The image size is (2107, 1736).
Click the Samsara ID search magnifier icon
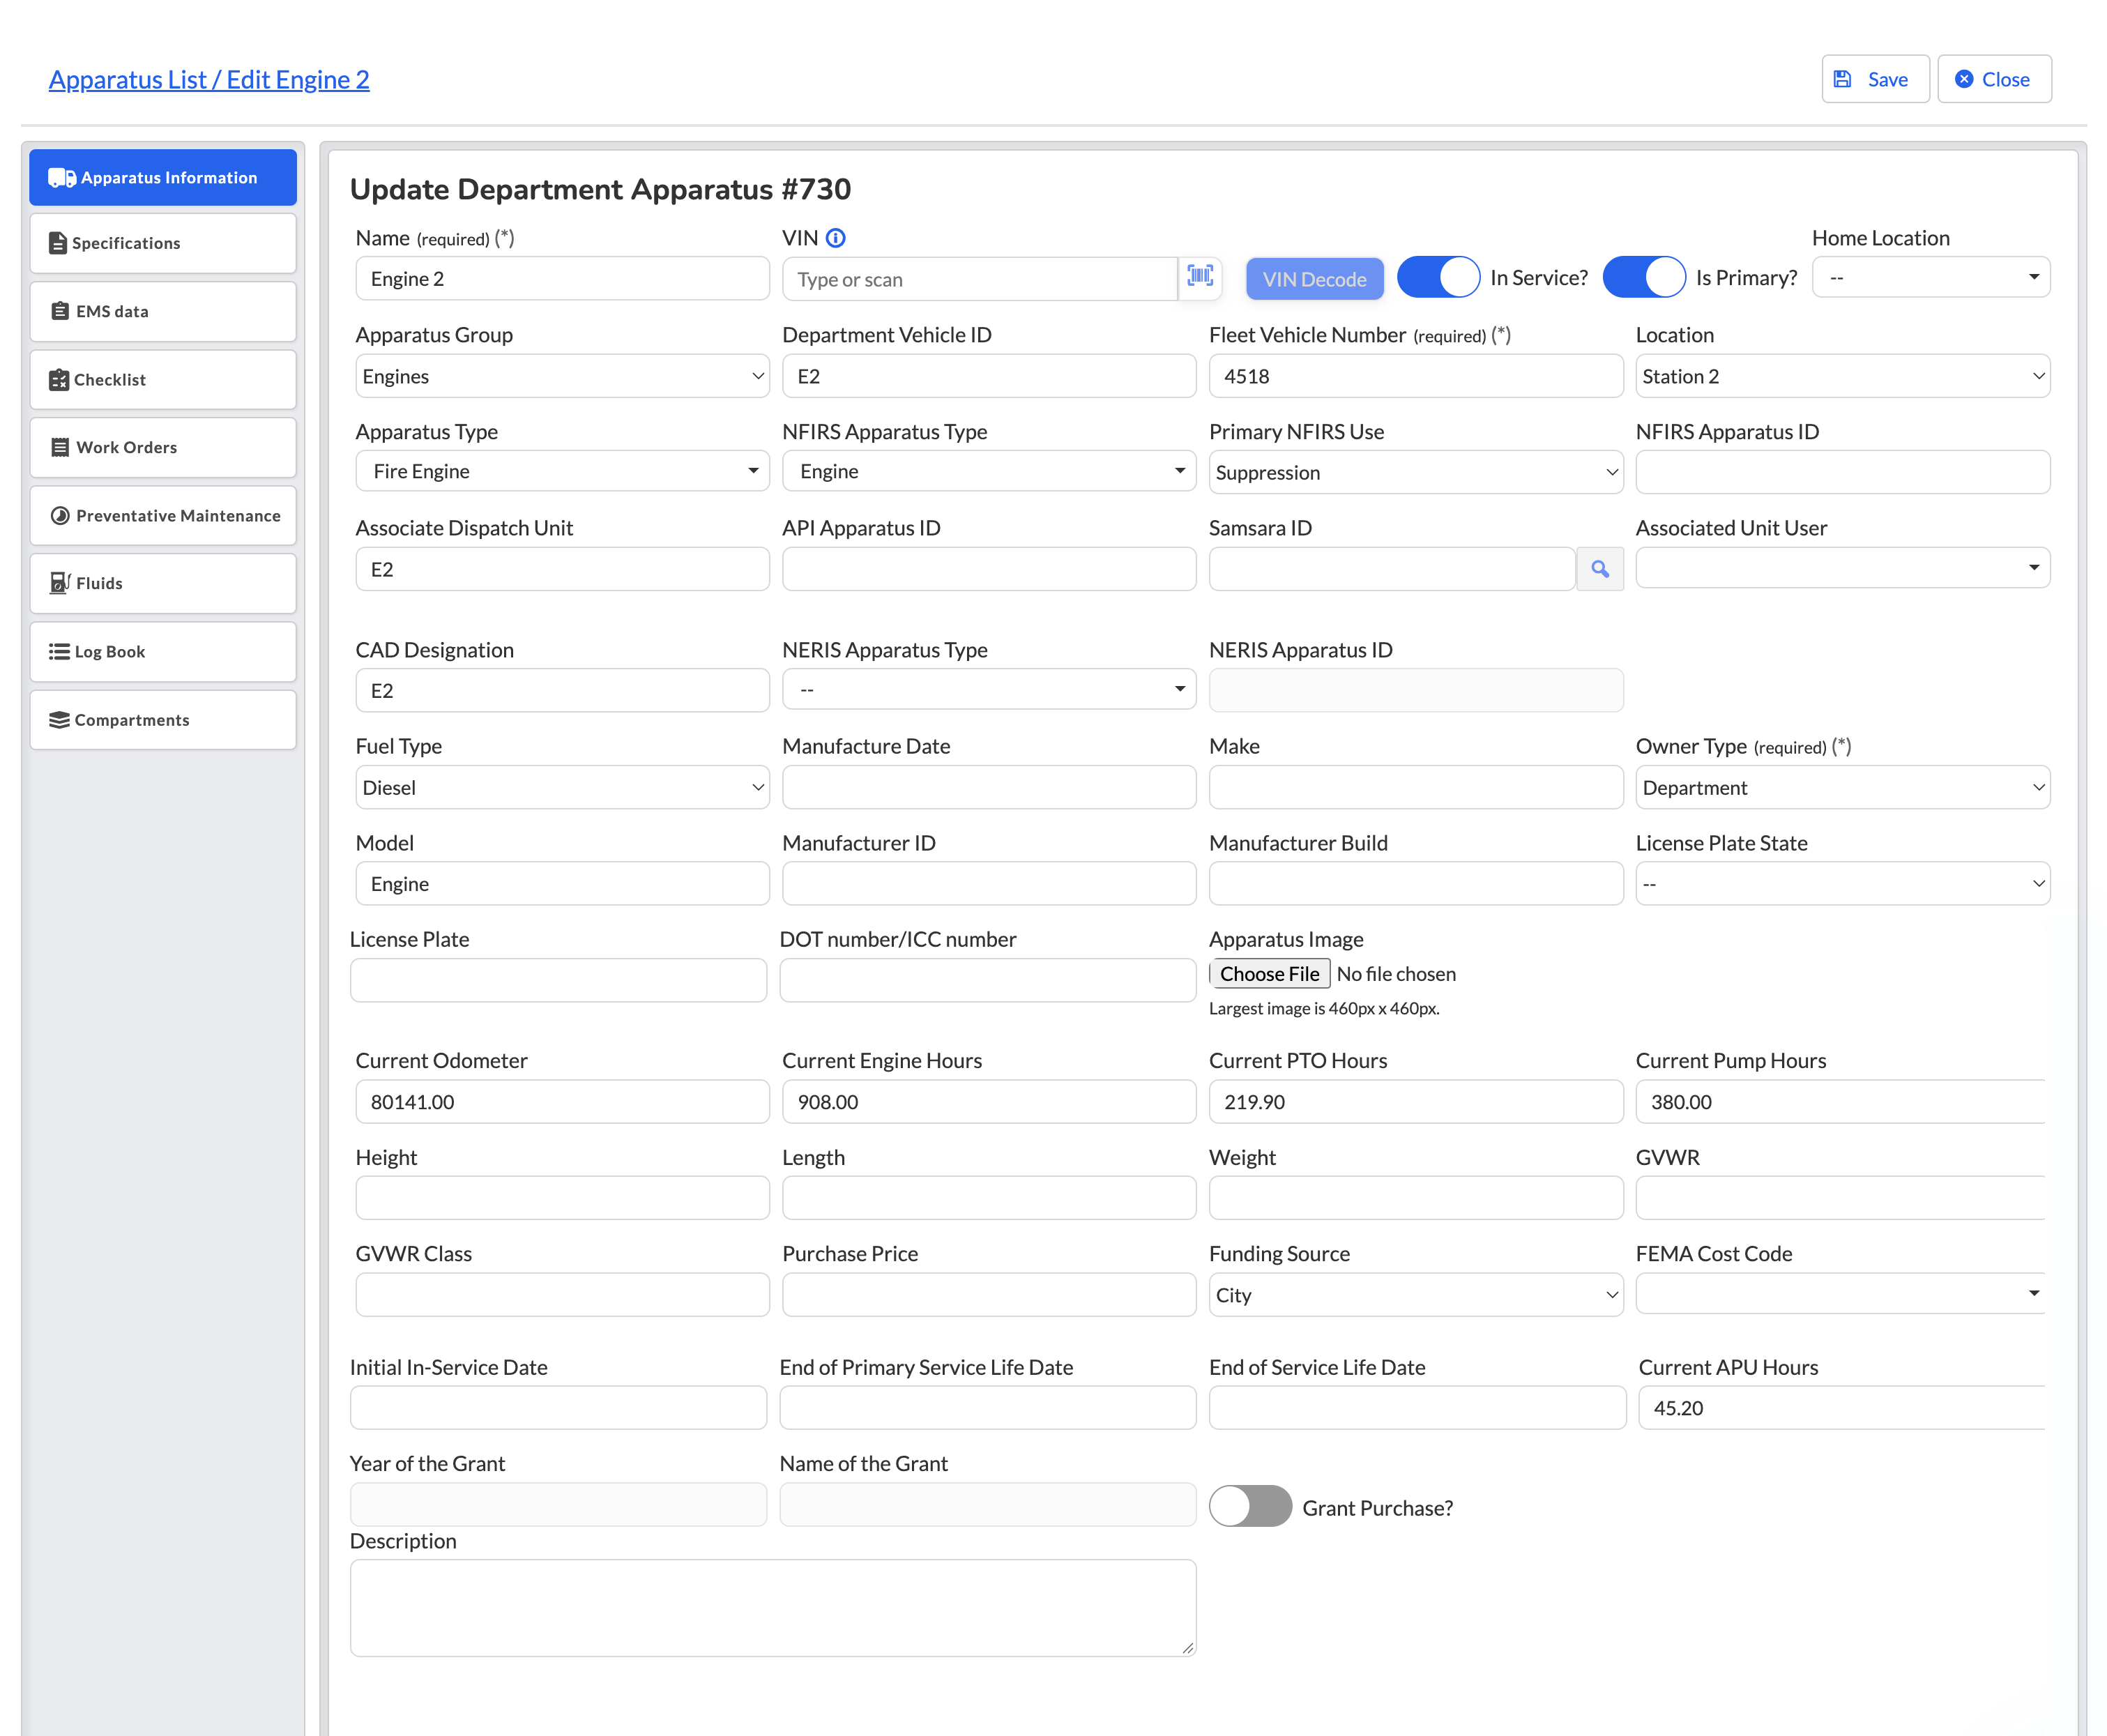pyautogui.click(x=1600, y=569)
